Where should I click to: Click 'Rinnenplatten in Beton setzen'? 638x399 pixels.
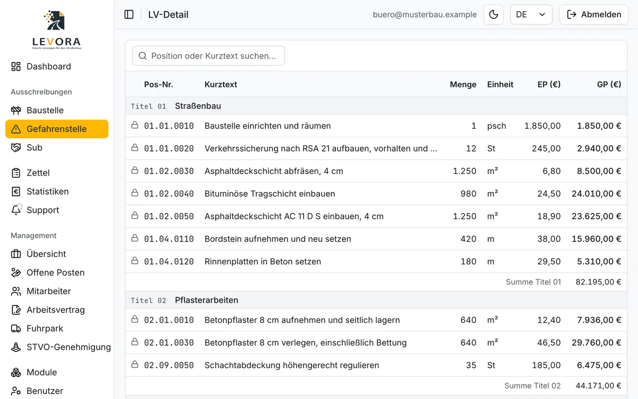(263, 262)
